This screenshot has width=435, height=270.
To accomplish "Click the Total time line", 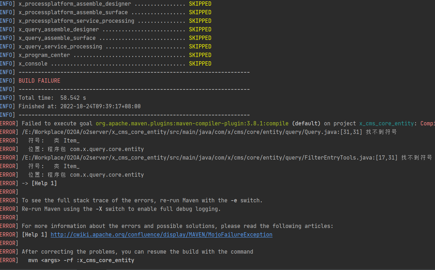I will point(52,98).
